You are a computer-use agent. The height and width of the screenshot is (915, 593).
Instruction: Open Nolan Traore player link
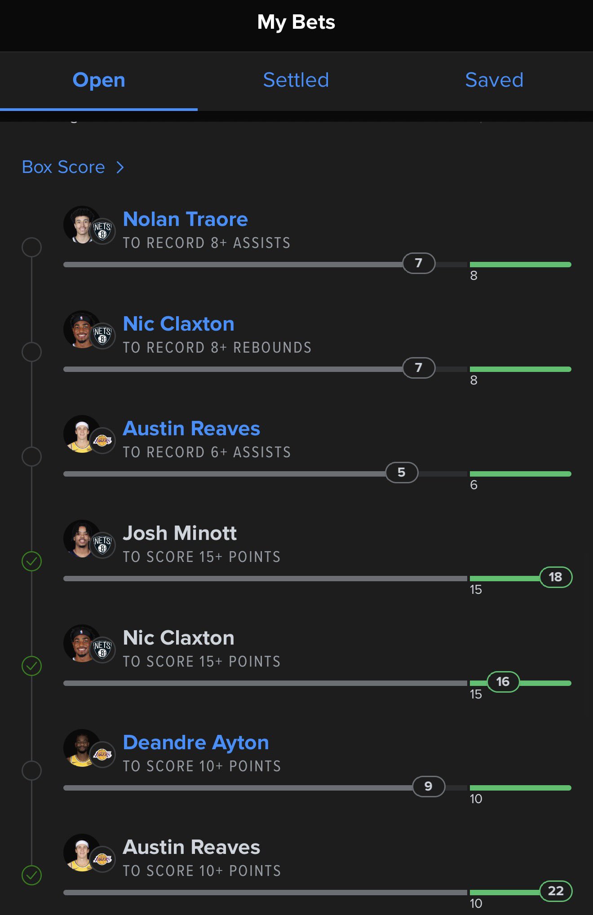185,219
